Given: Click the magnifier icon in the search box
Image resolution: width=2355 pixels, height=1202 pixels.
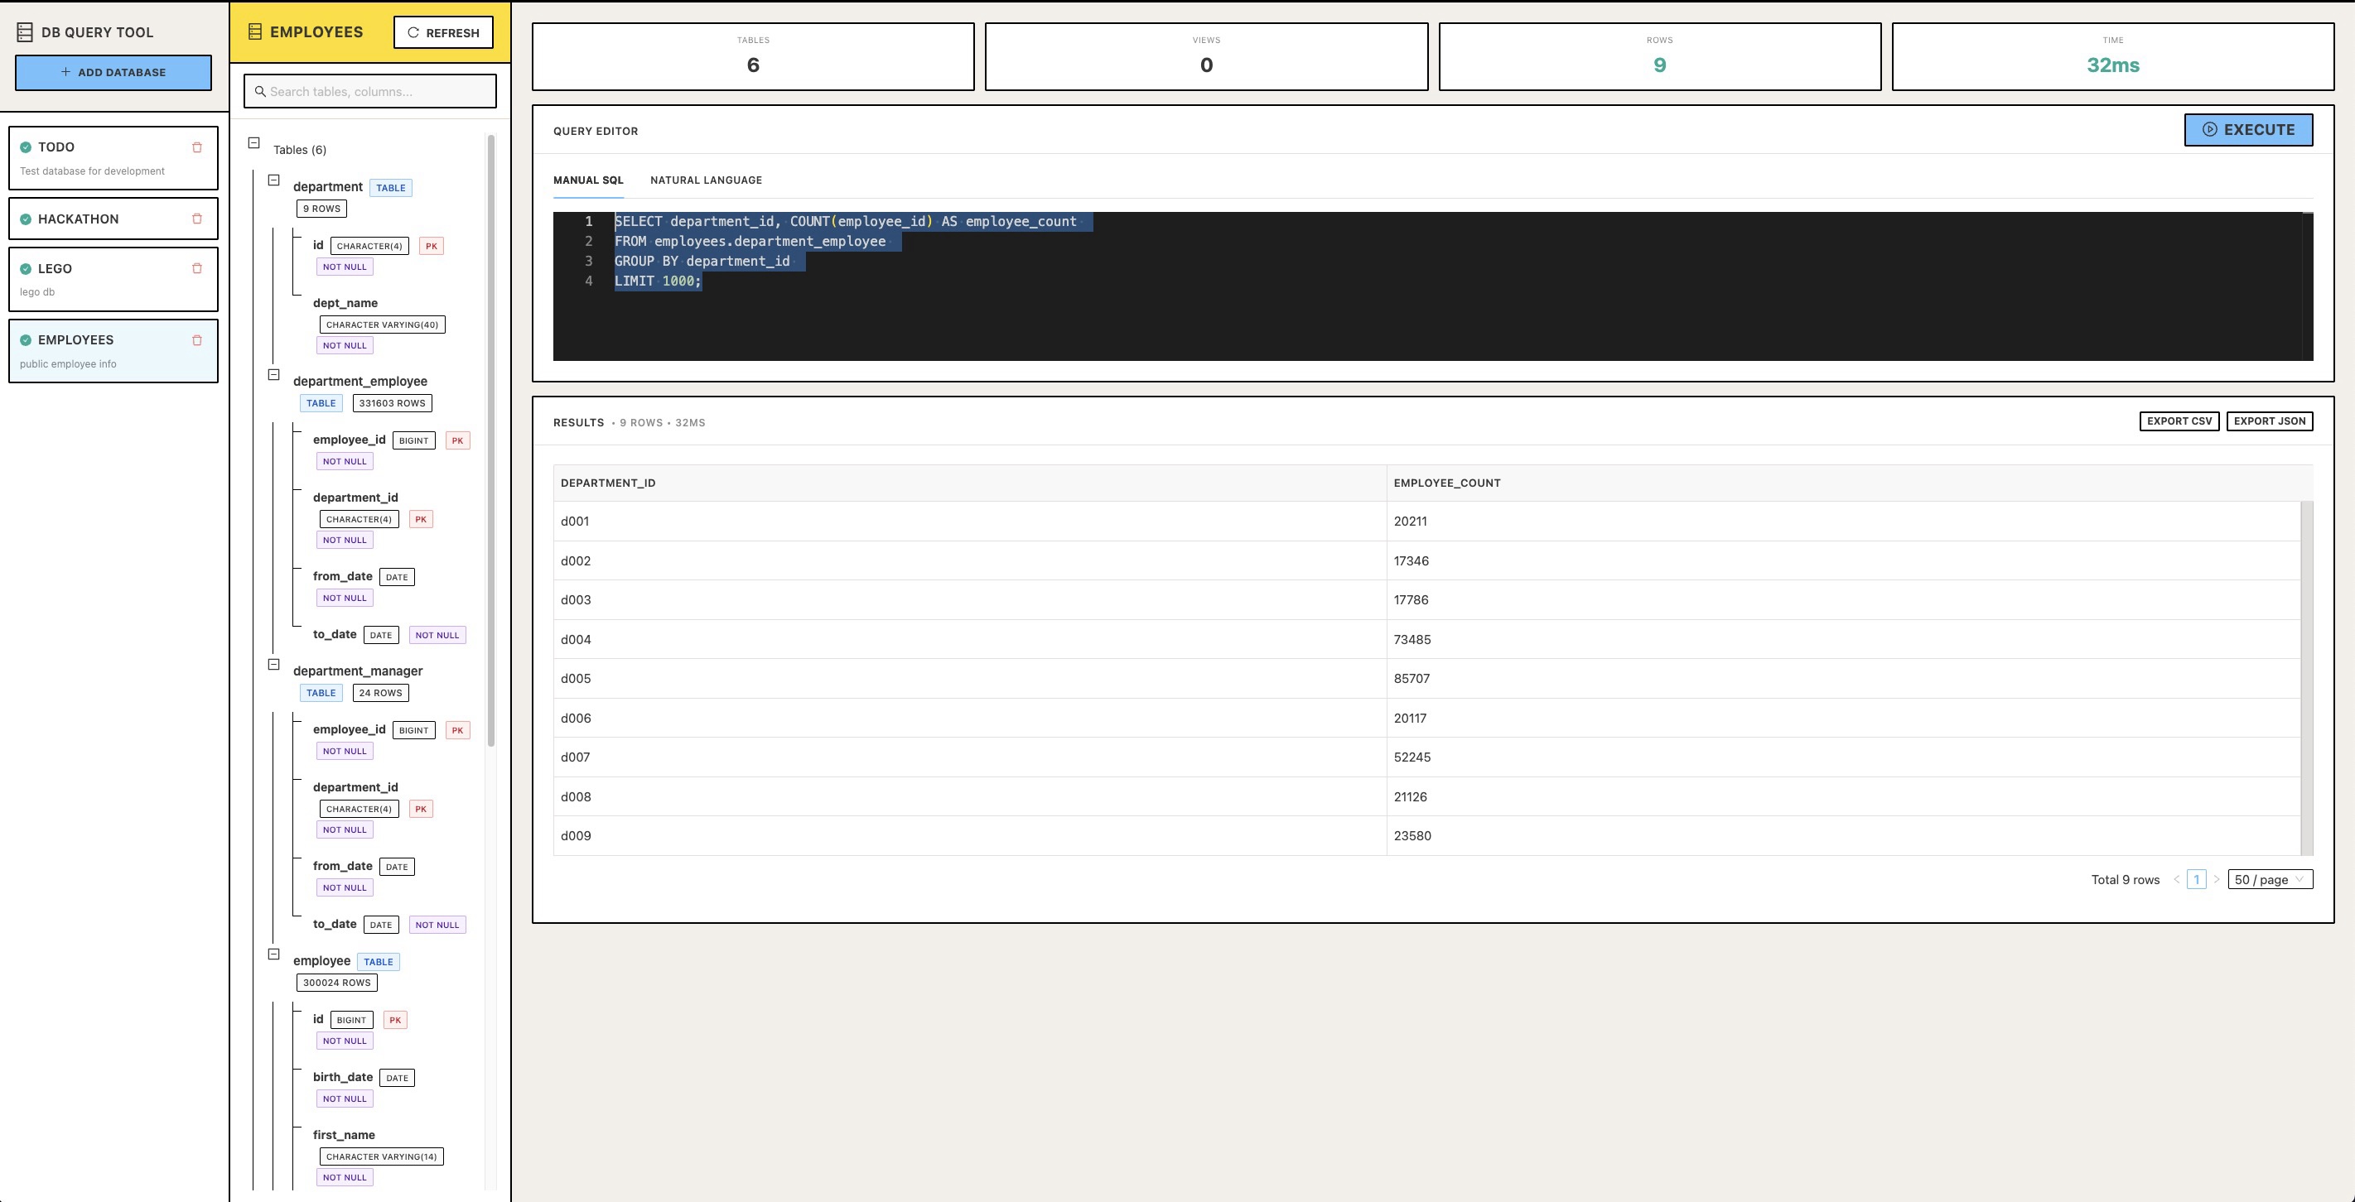Looking at the screenshot, I should point(261,91).
